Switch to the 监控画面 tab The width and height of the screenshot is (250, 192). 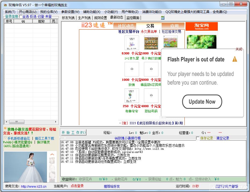133,18
